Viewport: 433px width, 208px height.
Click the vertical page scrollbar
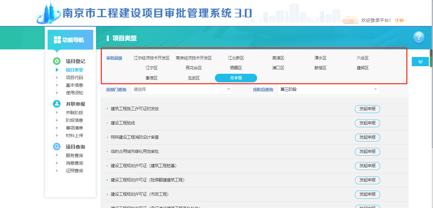[x=431, y=58]
